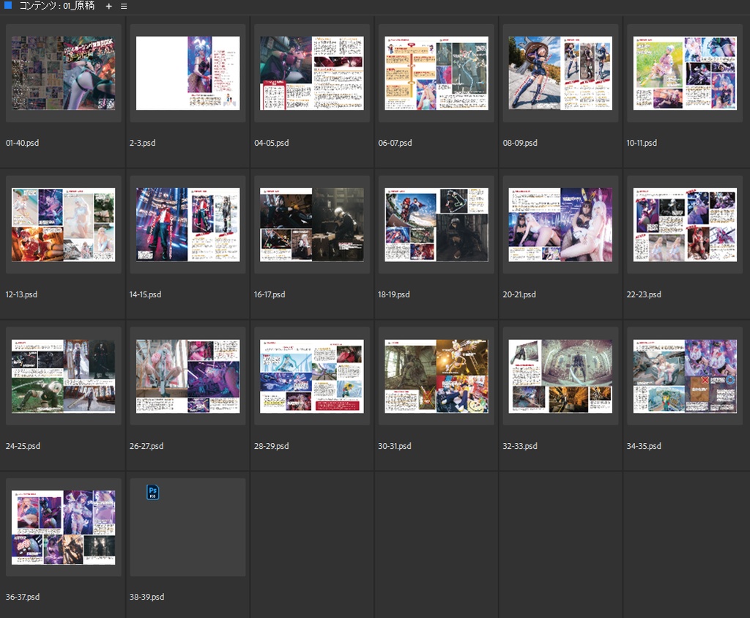
Task: Select the 2-3.psd thumbnail
Action: (x=188, y=73)
